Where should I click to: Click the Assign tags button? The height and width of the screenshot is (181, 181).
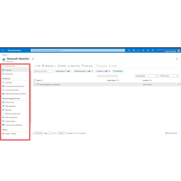coord(102,66)
